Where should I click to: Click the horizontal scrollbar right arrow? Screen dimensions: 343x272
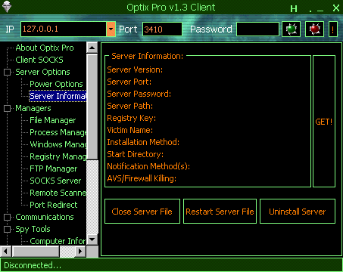pyautogui.click(x=80, y=251)
